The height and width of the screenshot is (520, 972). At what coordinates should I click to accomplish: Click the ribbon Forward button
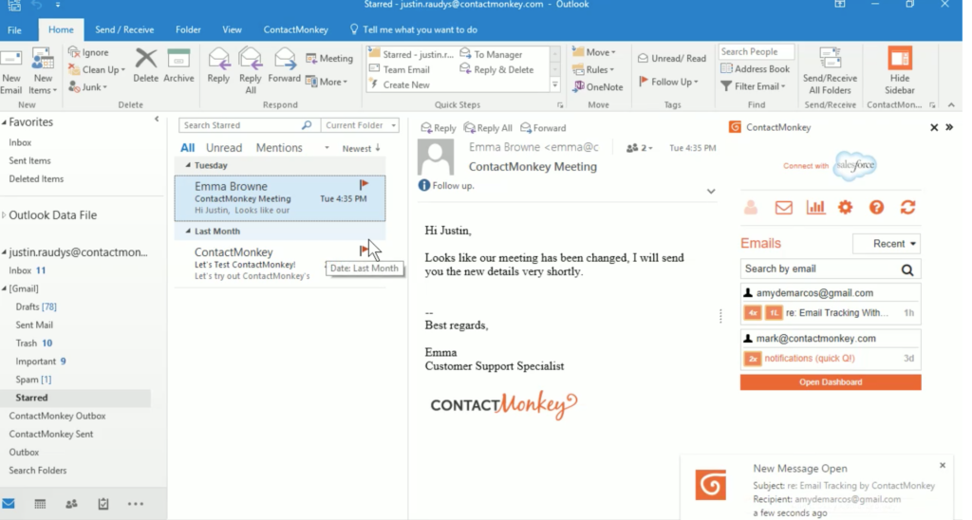[284, 65]
